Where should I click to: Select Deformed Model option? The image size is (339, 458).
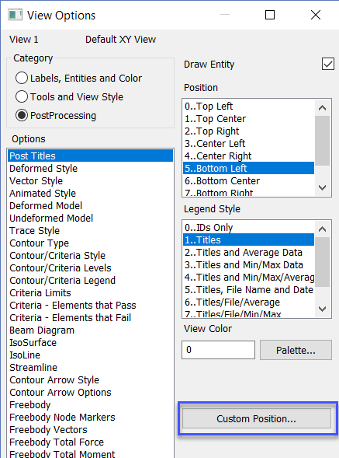(x=90, y=205)
